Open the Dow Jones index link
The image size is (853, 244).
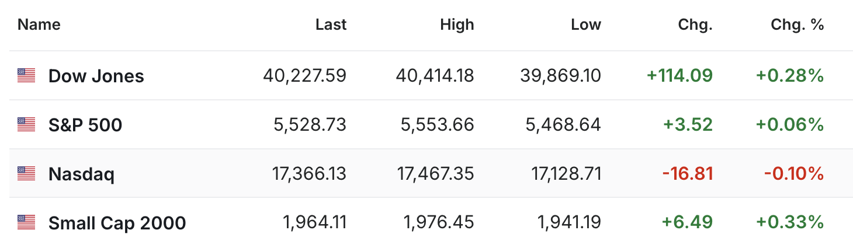pyautogui.click(x=96, y=76)
